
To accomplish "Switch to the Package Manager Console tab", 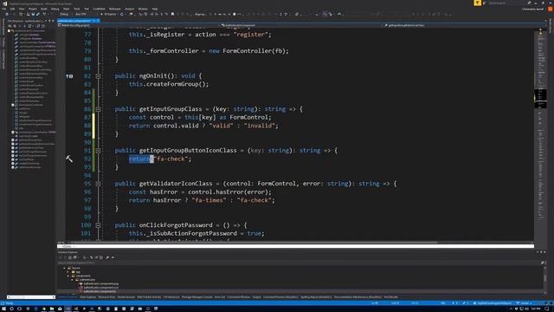I will (196, 297).
